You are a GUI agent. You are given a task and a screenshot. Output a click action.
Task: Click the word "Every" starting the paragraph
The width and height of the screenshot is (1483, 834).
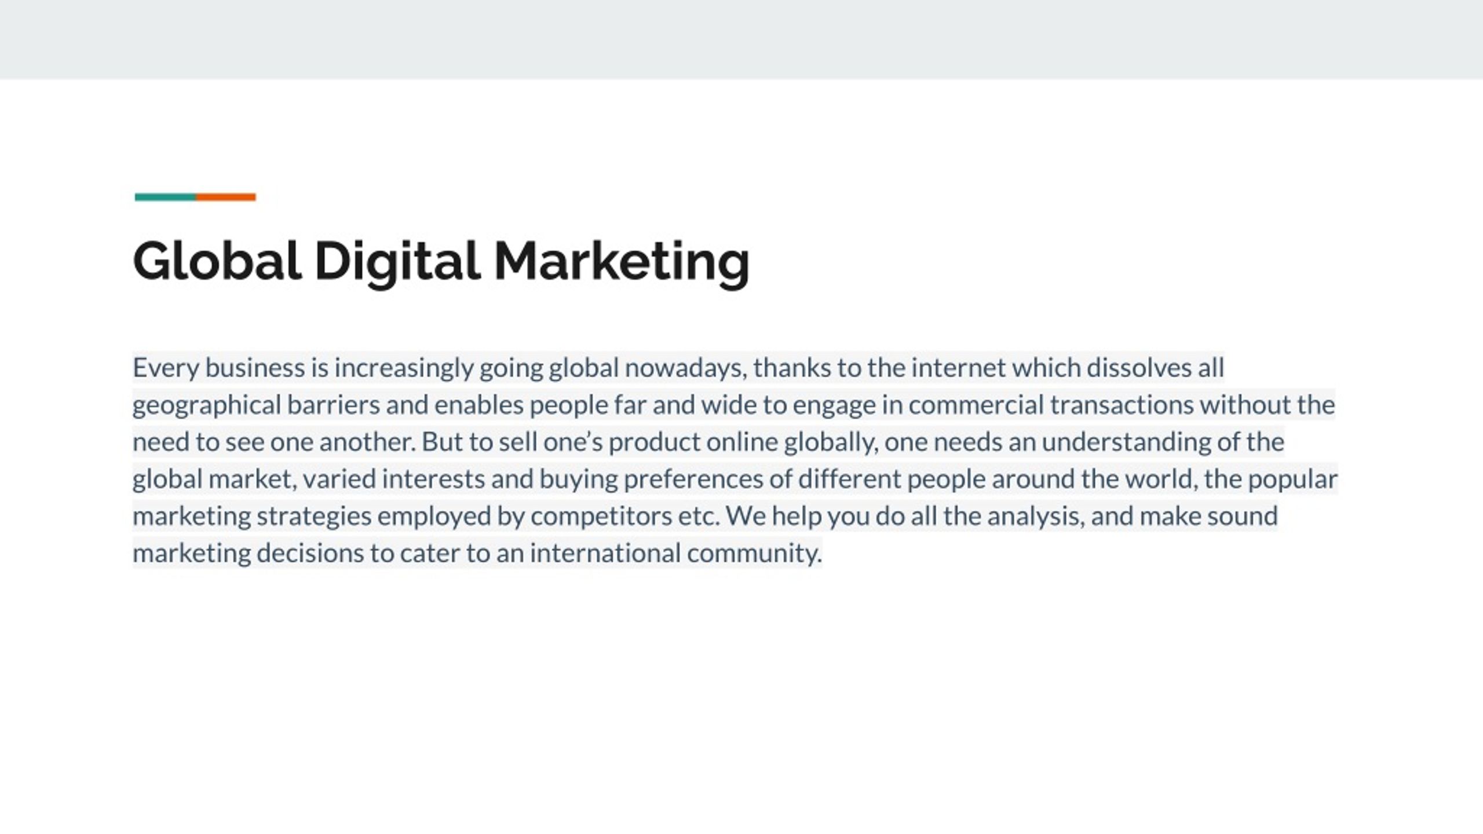[166, 368]
